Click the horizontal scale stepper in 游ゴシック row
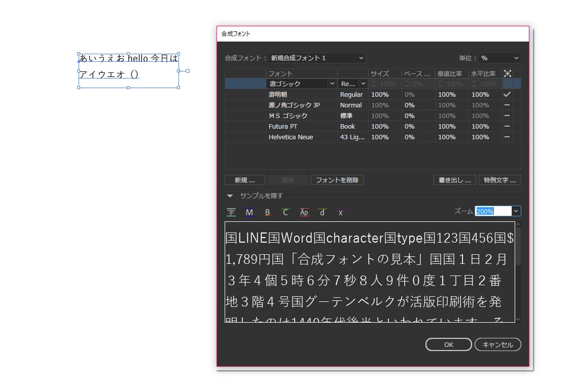Image resolution: width=572 pixels, height=389 pixels. click(x=474, y=84)
